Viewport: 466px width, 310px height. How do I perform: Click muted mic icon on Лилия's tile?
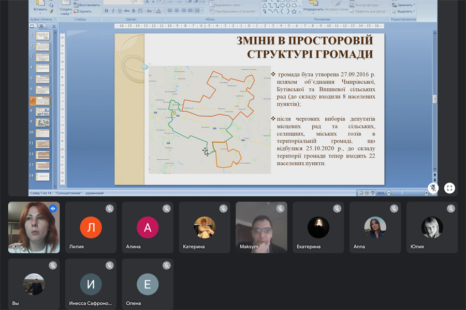pos(109,209)
